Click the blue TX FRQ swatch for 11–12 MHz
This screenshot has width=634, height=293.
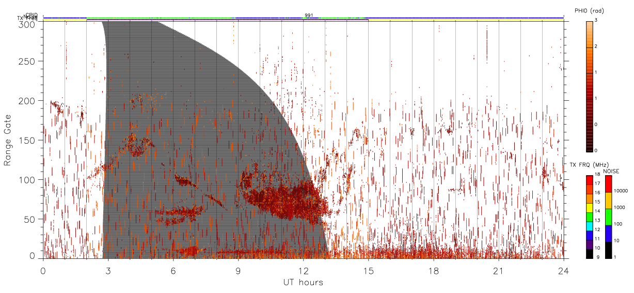coord(590,236)
